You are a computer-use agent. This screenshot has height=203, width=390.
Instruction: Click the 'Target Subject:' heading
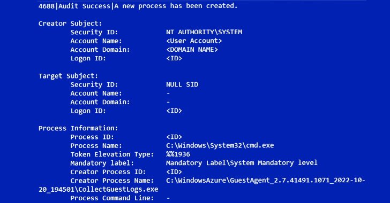click(68, 76)
